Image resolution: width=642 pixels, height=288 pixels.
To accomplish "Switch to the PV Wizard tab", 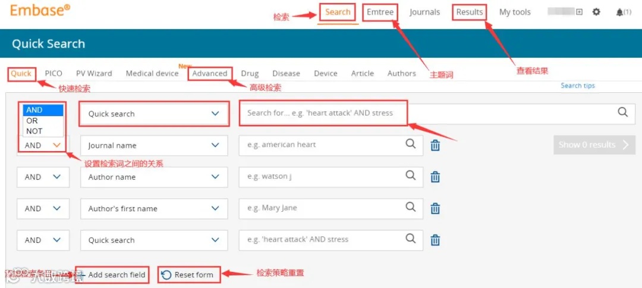I will click(x=94, y=73).
